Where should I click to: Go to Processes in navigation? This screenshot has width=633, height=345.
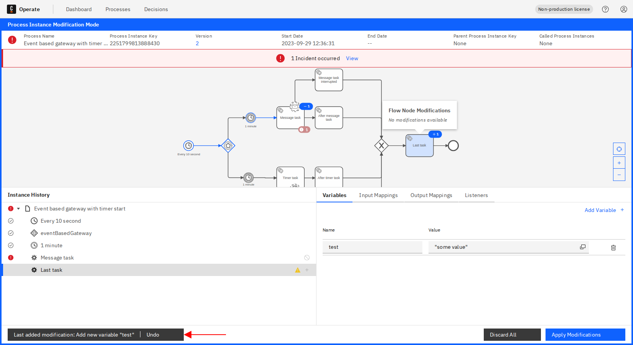118,9
